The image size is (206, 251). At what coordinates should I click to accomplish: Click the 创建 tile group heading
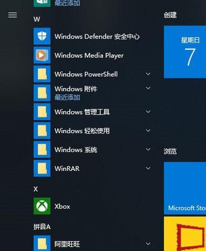[x=170, y=15]
